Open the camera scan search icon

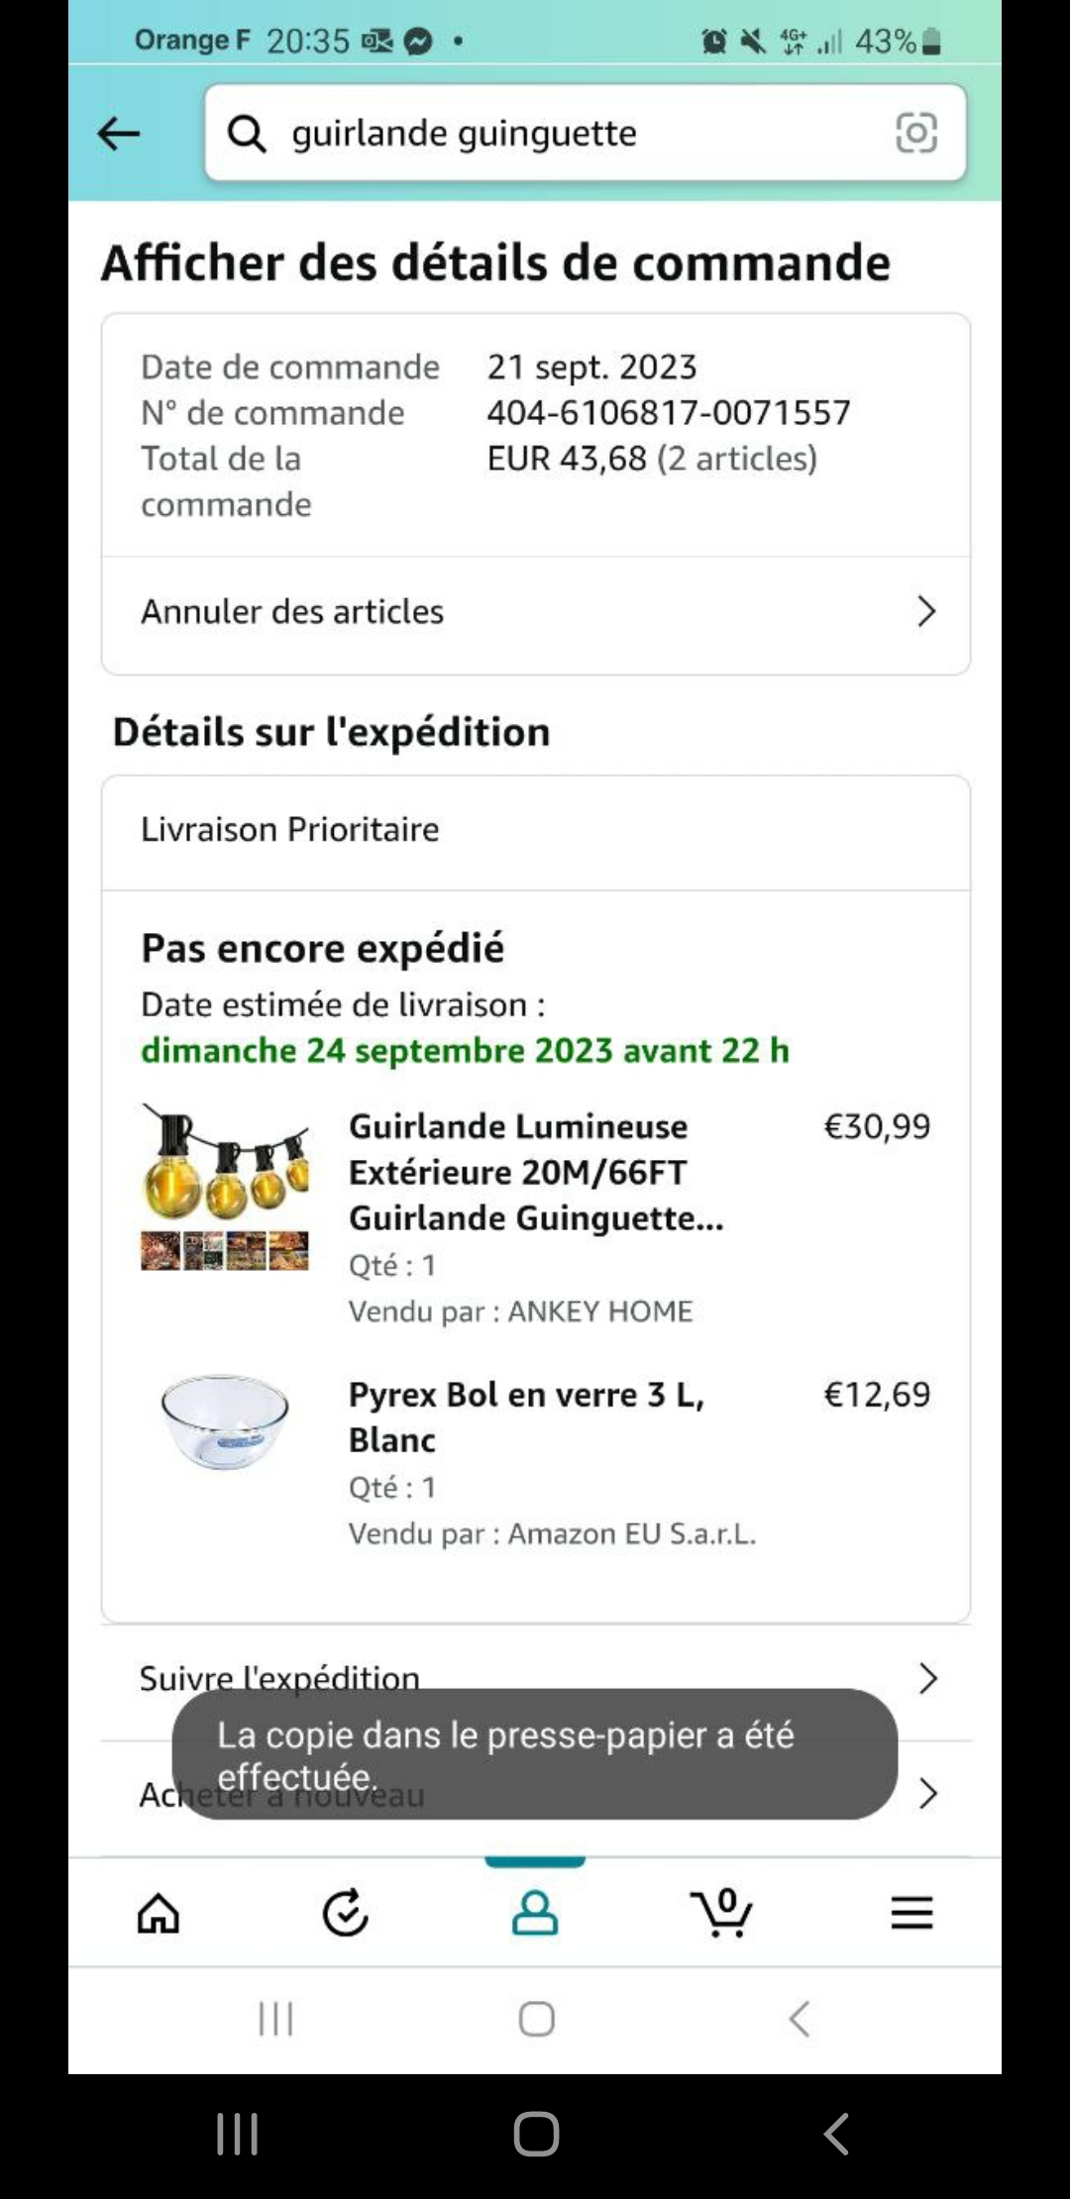(x=915, y=133)
